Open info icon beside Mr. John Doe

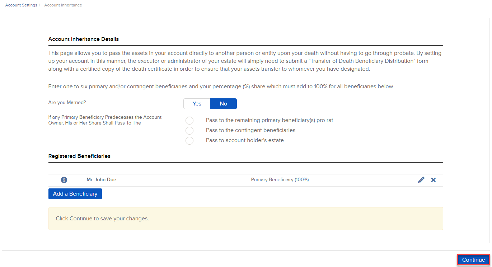(64, 180)
